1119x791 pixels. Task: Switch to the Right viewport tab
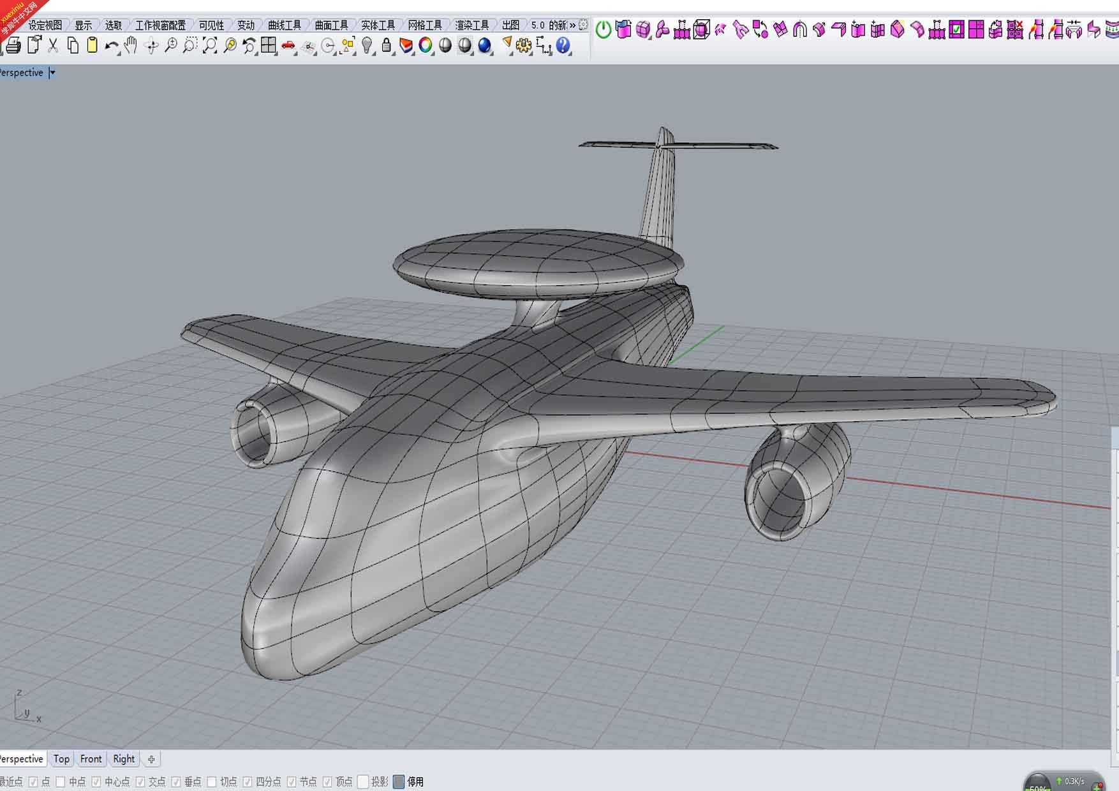[124, 759]
